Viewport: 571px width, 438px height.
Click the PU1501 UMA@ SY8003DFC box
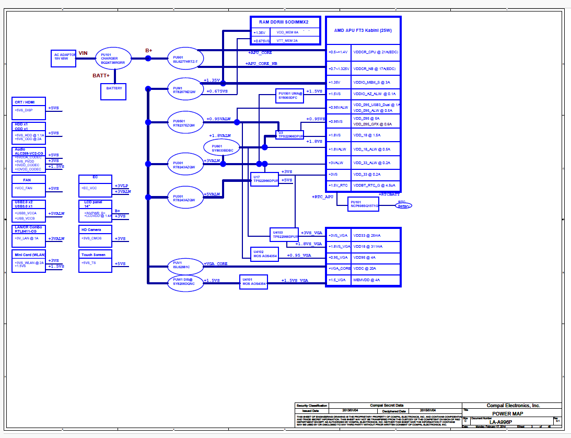(289, 96)
